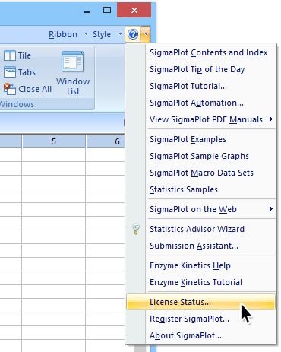Select worksheet column header 6
The width and height of the screenshot is (281, 352).
[x=106, y=141]
